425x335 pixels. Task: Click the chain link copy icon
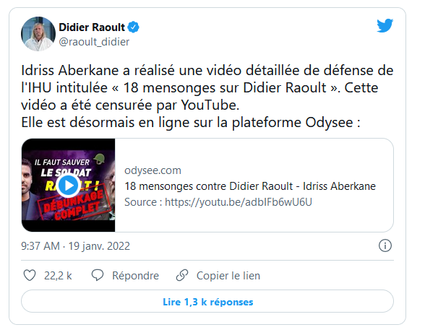[x=182, y=275]
